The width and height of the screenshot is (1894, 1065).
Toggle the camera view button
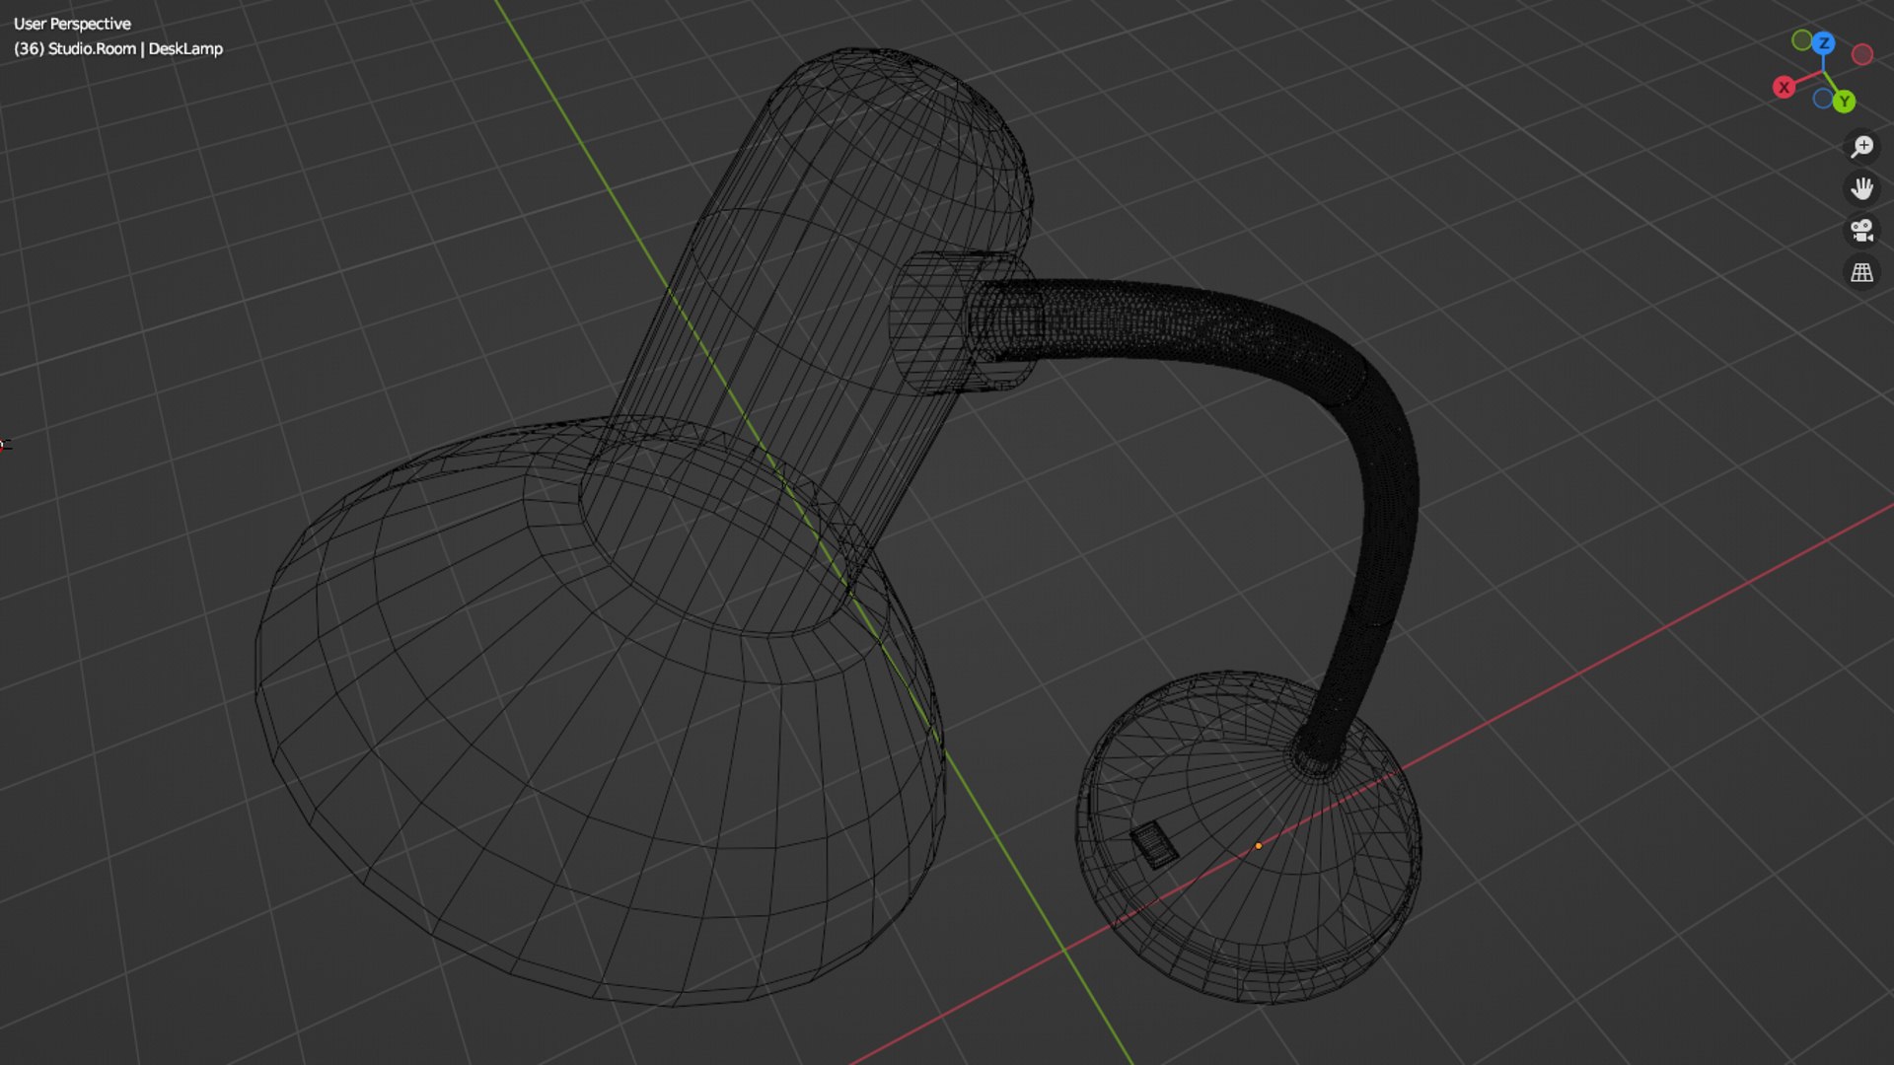coord(1861,231)
